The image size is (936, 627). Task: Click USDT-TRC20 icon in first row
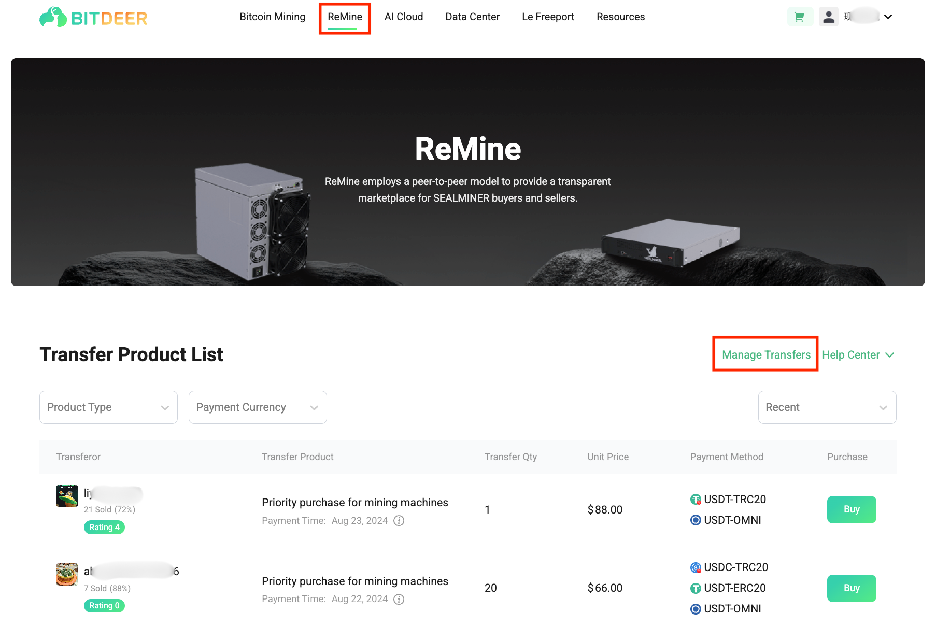point(696,500)
